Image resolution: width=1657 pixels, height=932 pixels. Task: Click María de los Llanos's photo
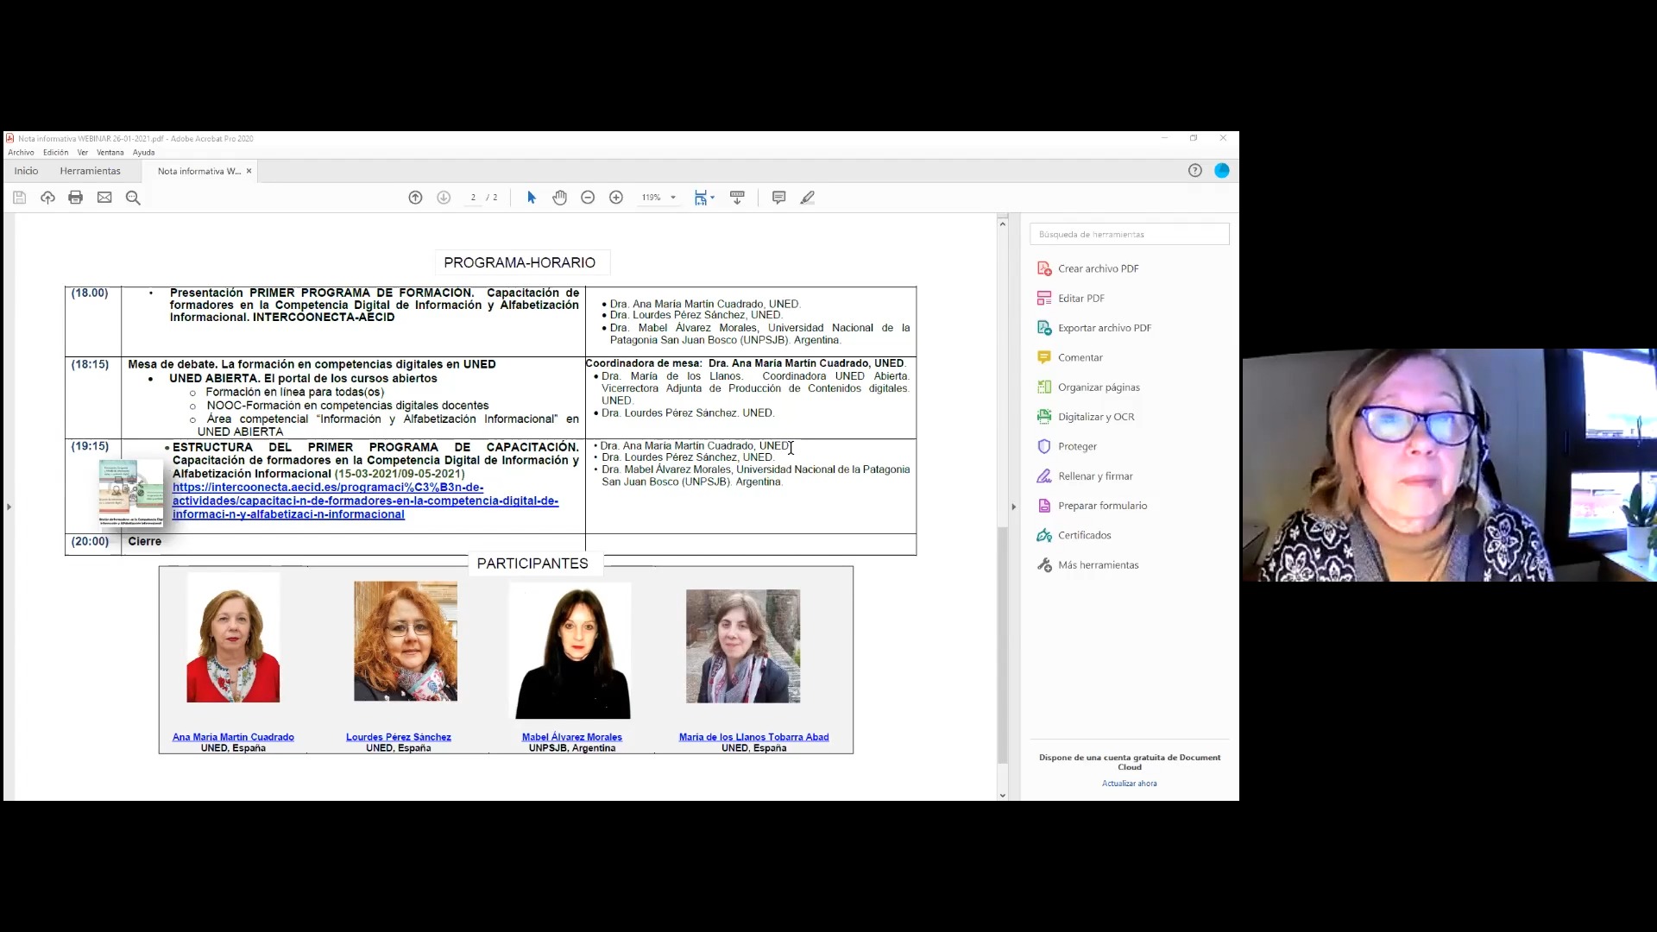tap(743, 646)
